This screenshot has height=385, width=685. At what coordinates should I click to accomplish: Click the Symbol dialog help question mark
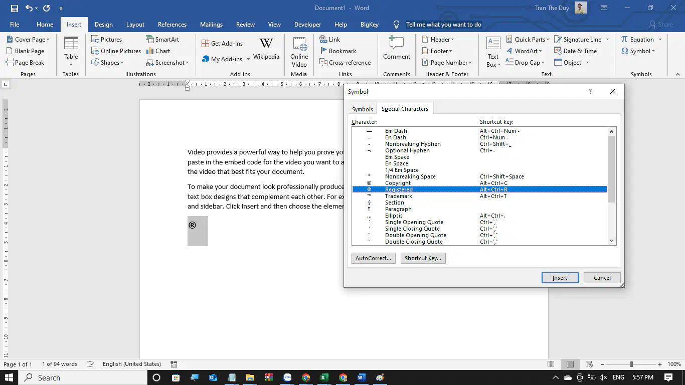(x=590, y=91)
